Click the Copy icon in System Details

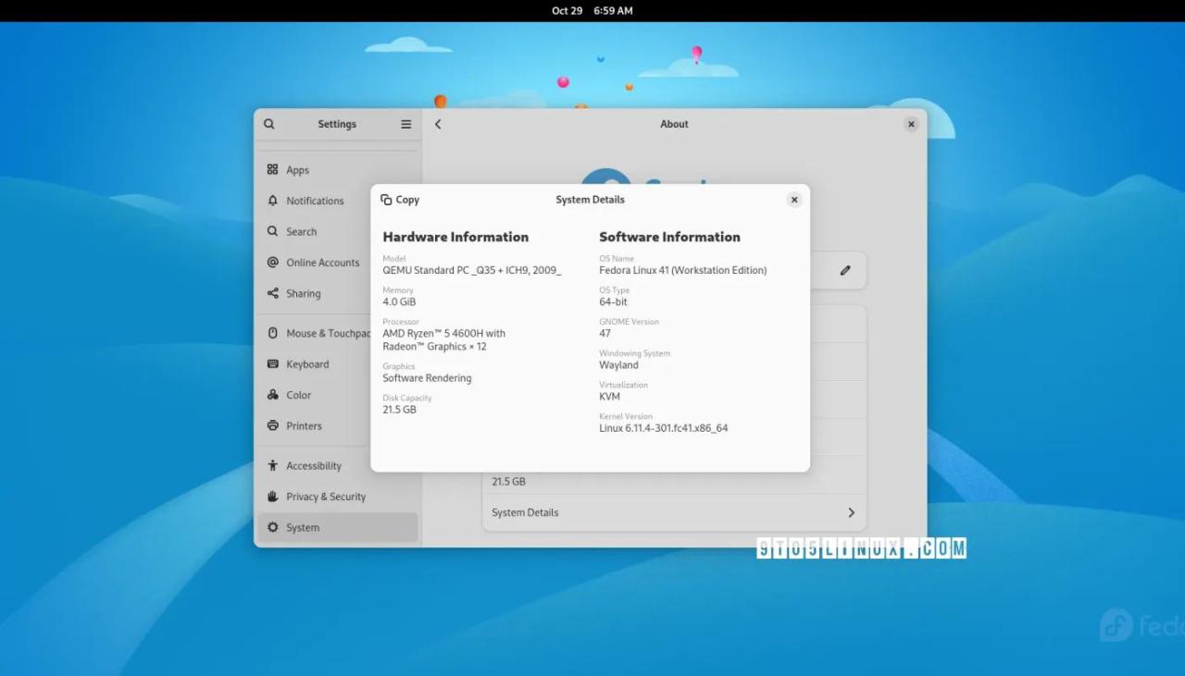[386, 200]
